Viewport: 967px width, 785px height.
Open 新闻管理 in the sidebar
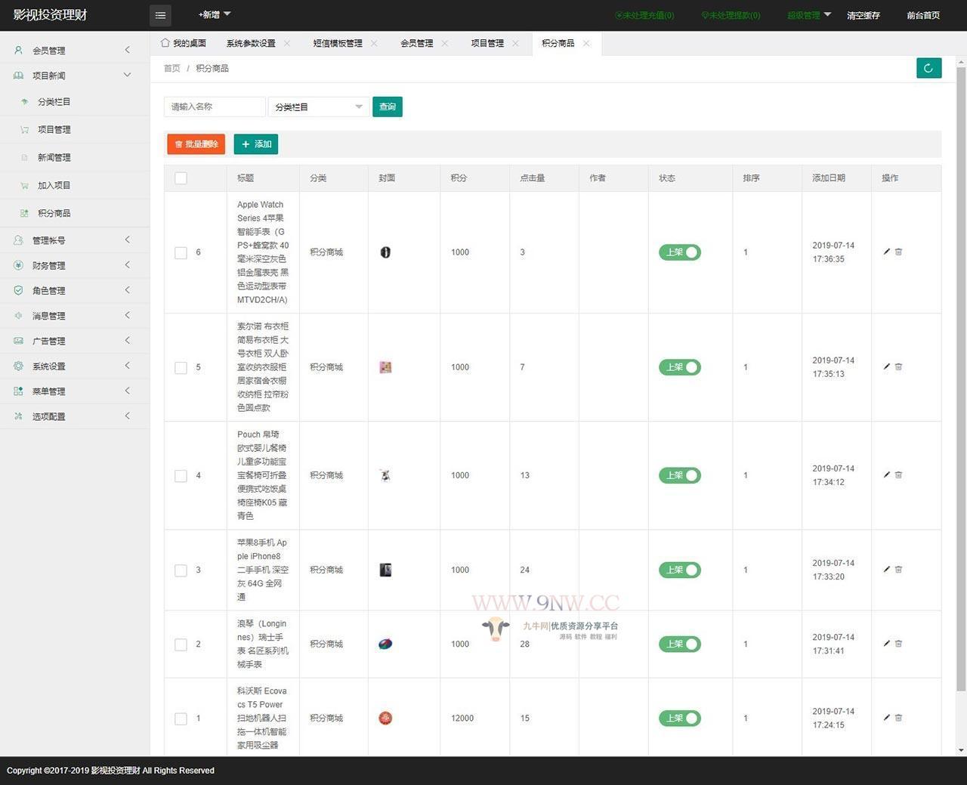tap(54, 158)
